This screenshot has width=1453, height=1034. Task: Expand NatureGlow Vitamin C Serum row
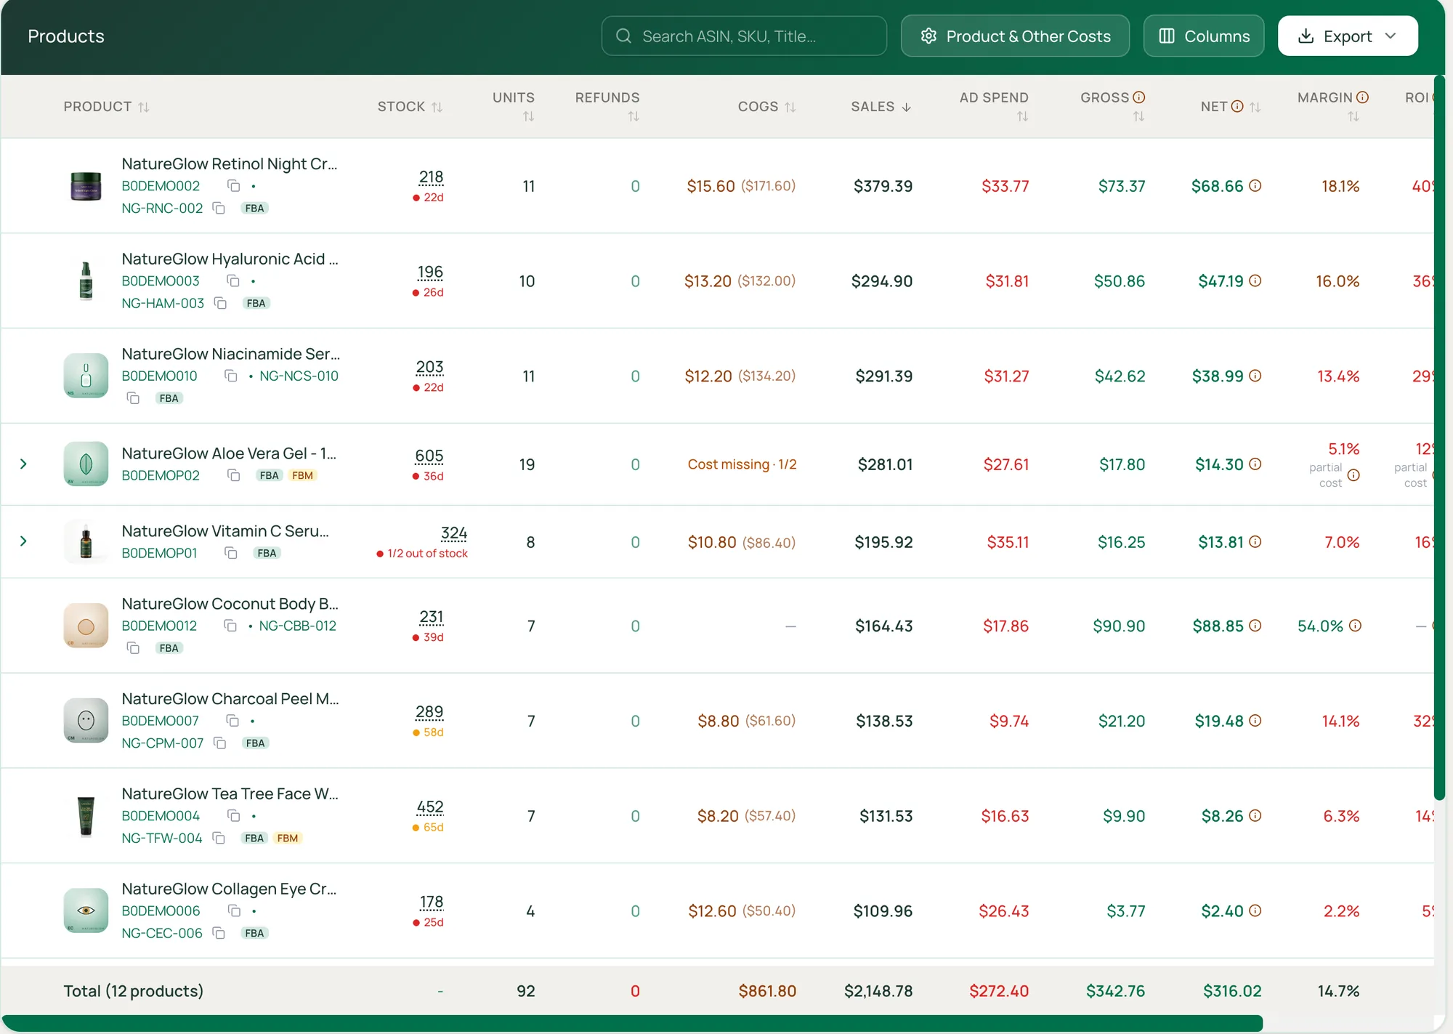[x=23, y=541]
